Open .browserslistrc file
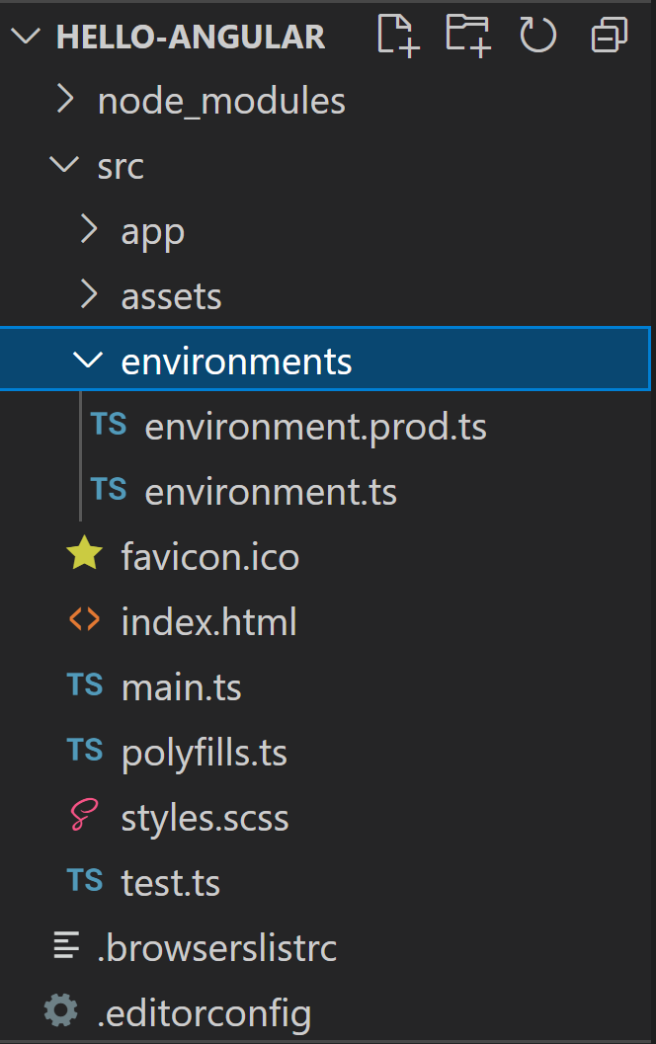Image resolution: width=656 pixels, height=1044 pixels. 217,948
